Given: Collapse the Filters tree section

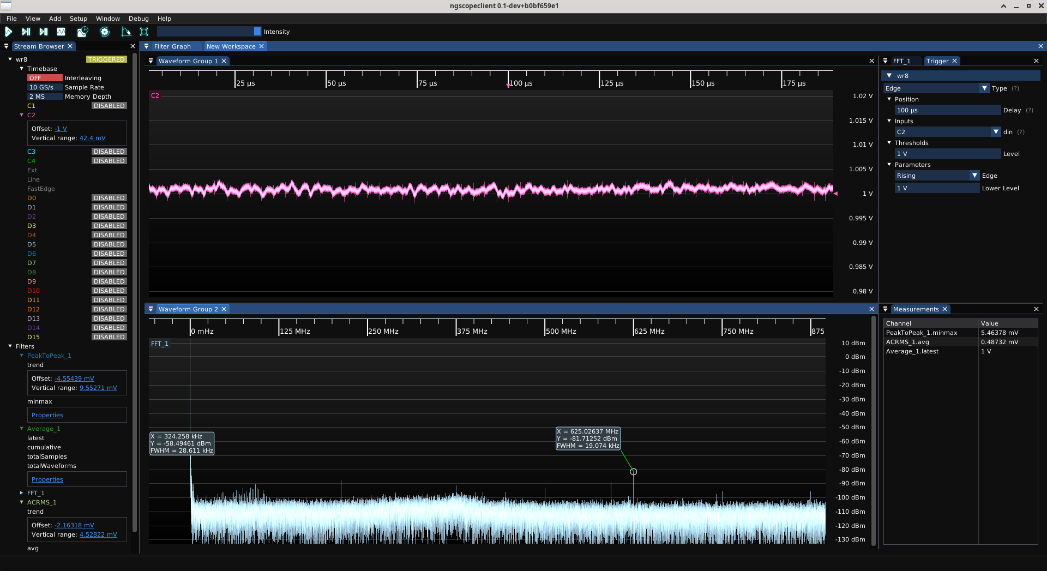Looking at the screenshot, I should point(10,346).
